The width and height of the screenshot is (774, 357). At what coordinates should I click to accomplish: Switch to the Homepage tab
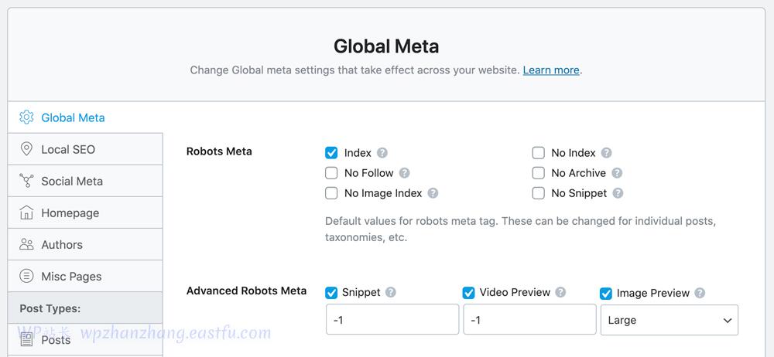(85, 212)
